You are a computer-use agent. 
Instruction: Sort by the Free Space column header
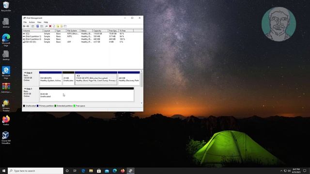tap(113, 31)
